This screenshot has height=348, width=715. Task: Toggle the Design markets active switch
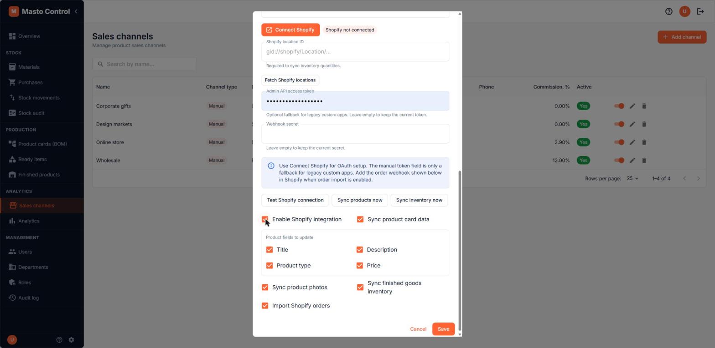point(619,124)
